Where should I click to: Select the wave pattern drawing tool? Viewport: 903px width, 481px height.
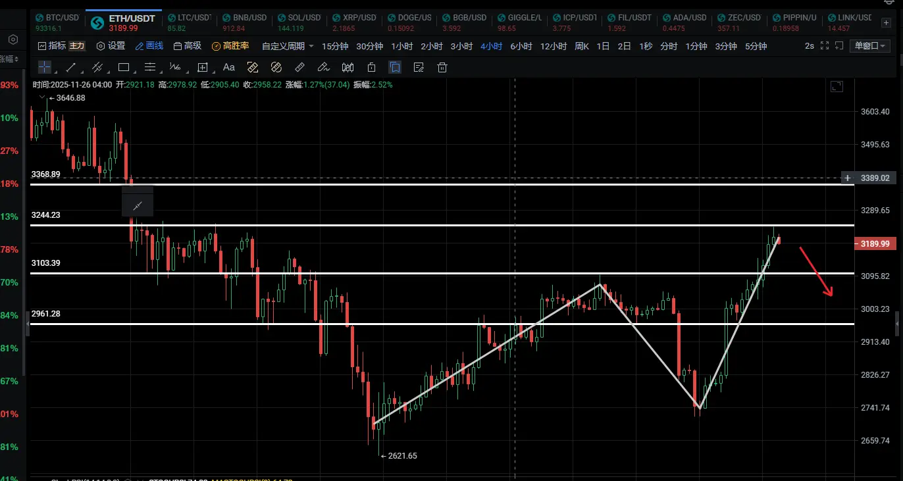pyautogui.click(x=175, y=67)
